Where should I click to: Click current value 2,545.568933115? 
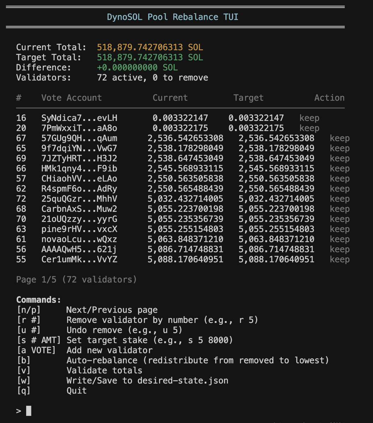tap(185, 169)
